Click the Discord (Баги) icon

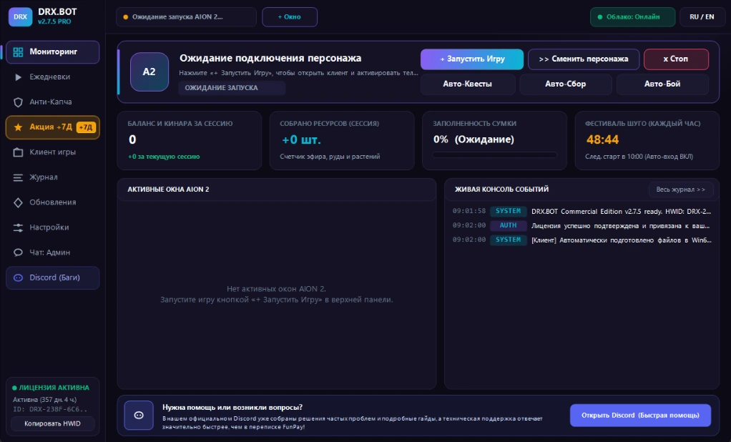coord(18,278)
